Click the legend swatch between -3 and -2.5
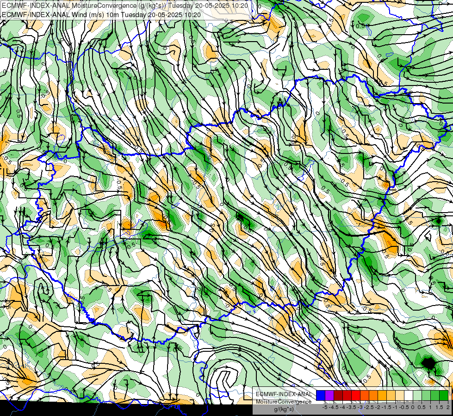The height and width of the screenshot is (416, 453). (x=365, y=395)
